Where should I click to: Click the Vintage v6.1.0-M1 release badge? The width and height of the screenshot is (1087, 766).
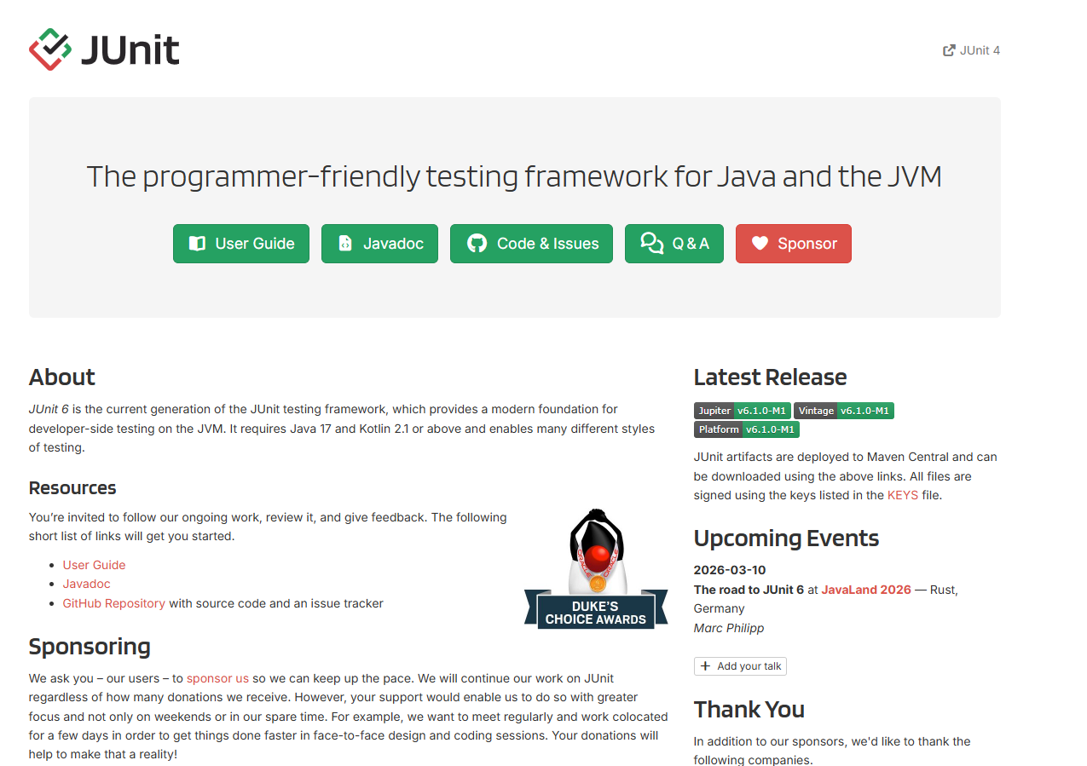click(843, 411)
